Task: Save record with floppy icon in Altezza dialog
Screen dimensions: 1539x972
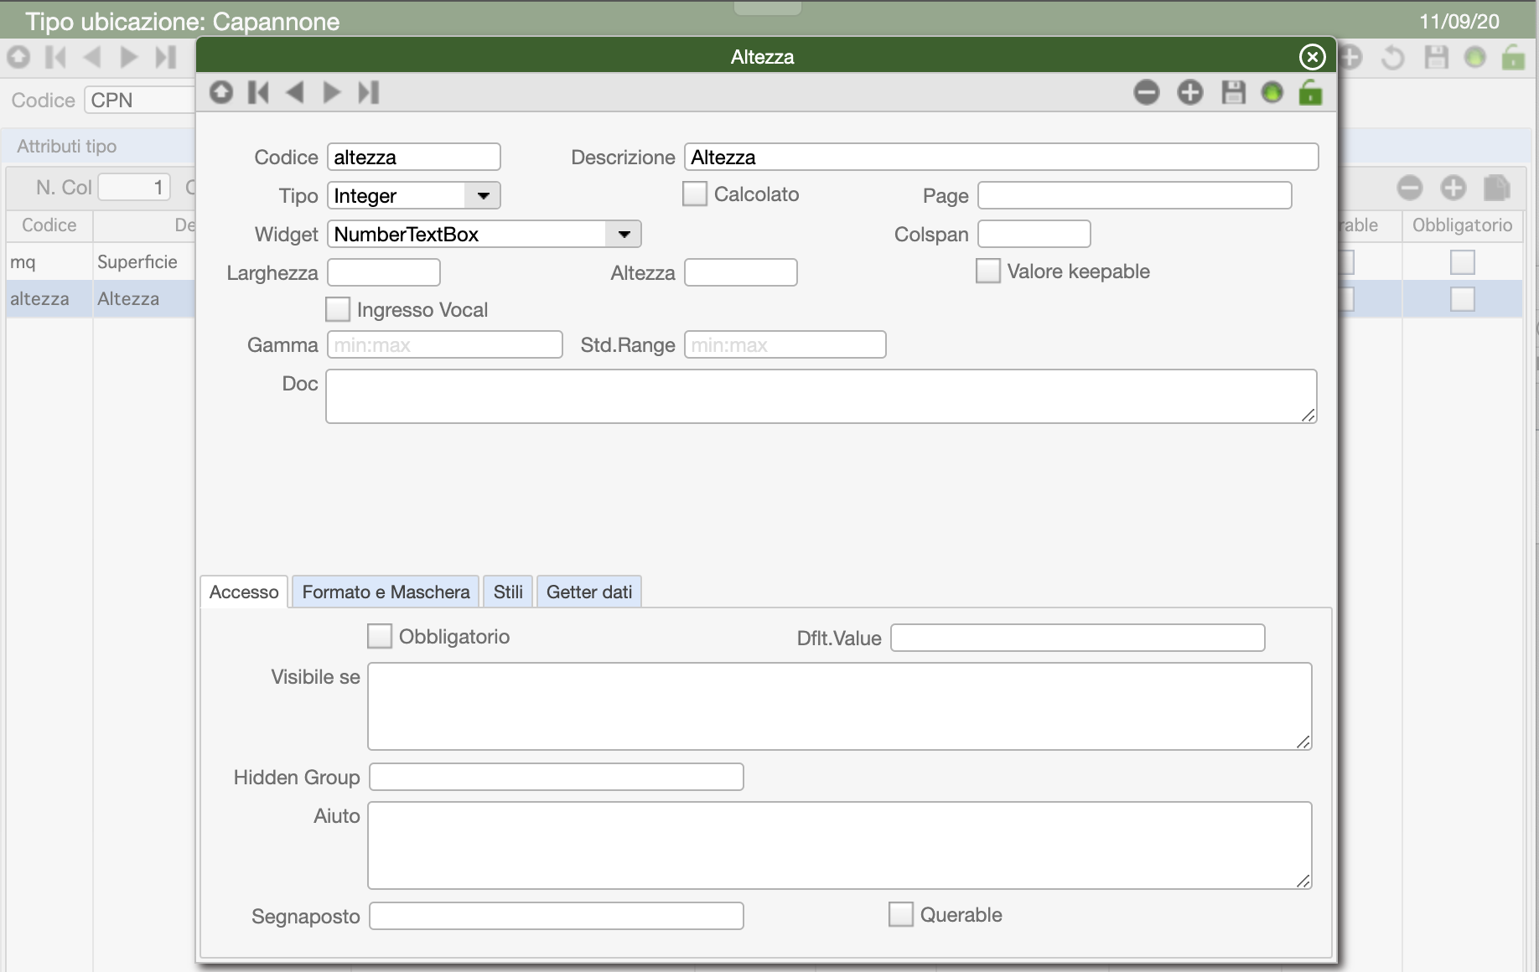Action: [x=1233, y=92]
